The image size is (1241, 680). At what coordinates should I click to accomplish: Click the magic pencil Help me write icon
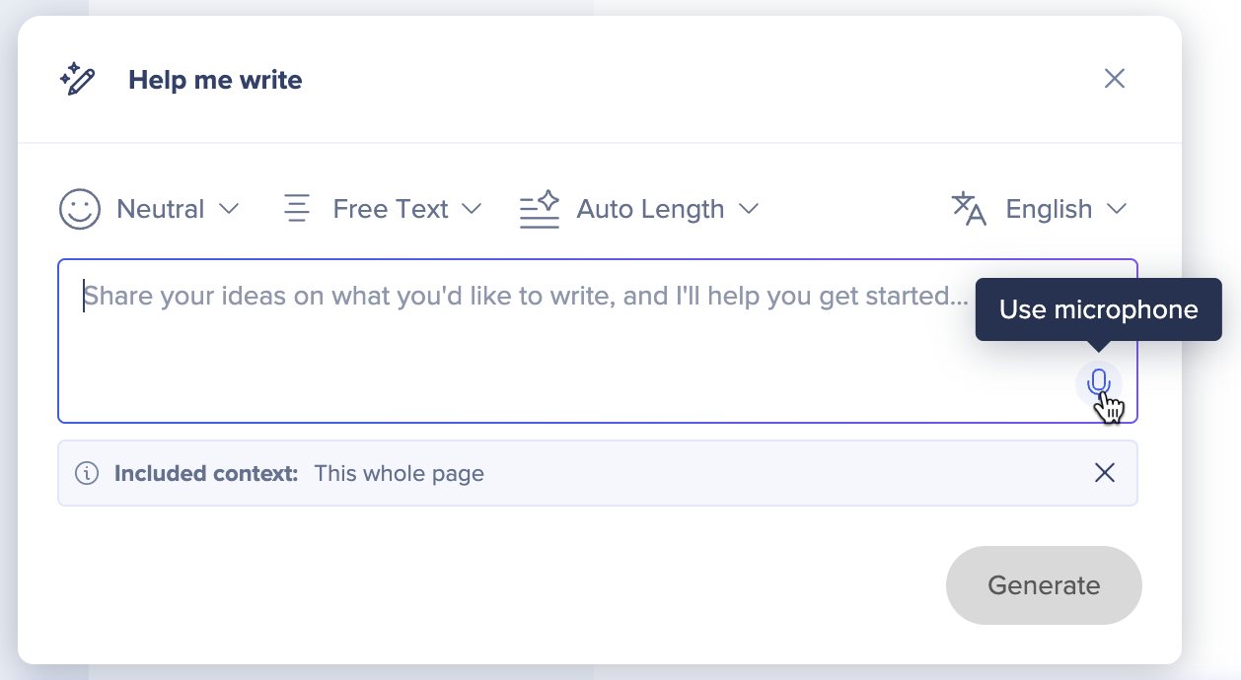pos(78,79)
